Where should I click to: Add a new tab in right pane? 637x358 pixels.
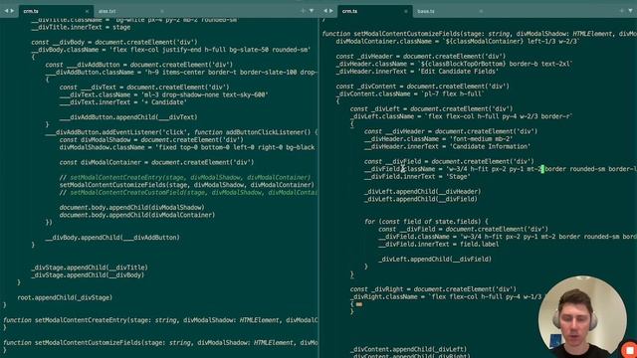pos(621,11)
